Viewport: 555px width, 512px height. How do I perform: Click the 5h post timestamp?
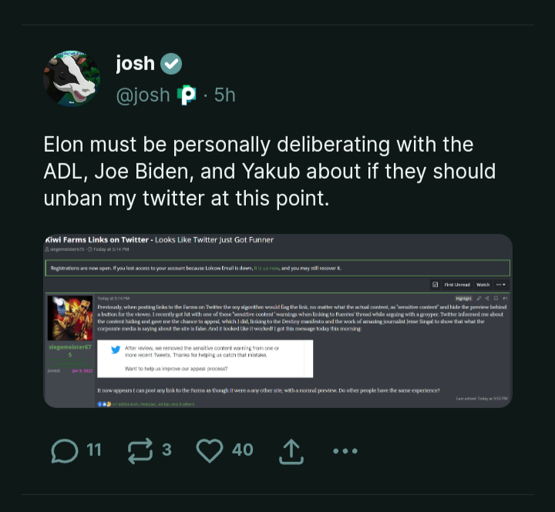[x=224, y=95]
